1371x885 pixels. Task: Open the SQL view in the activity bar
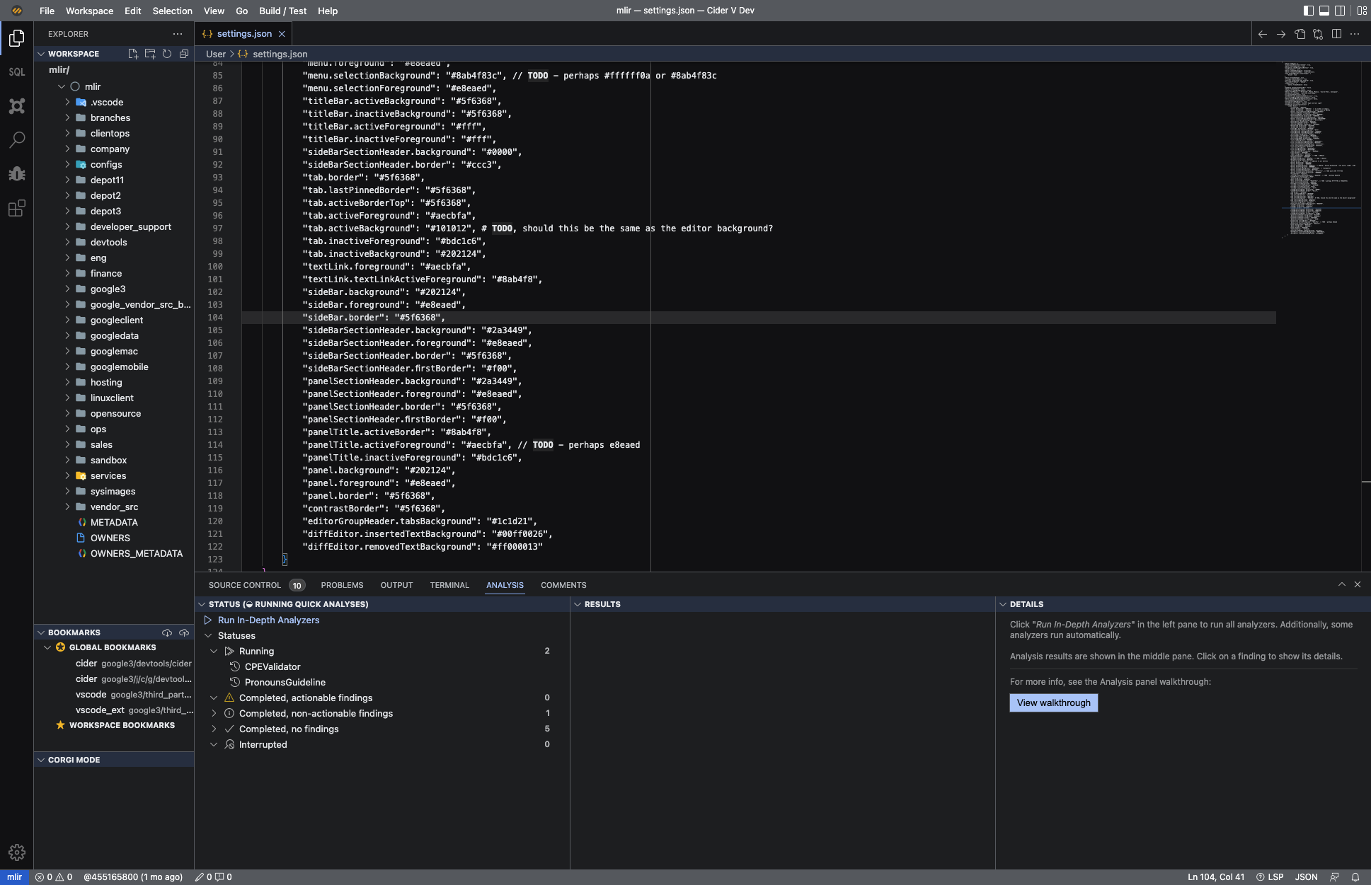pyautogui.click(x=16, y=71)
